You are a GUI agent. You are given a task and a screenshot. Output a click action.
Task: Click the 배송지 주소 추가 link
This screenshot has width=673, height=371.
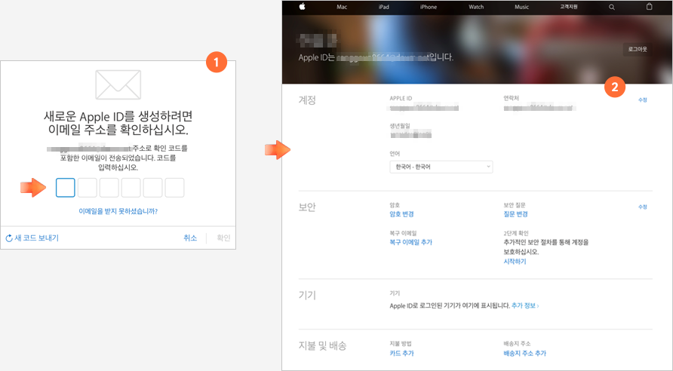[524, 354]
